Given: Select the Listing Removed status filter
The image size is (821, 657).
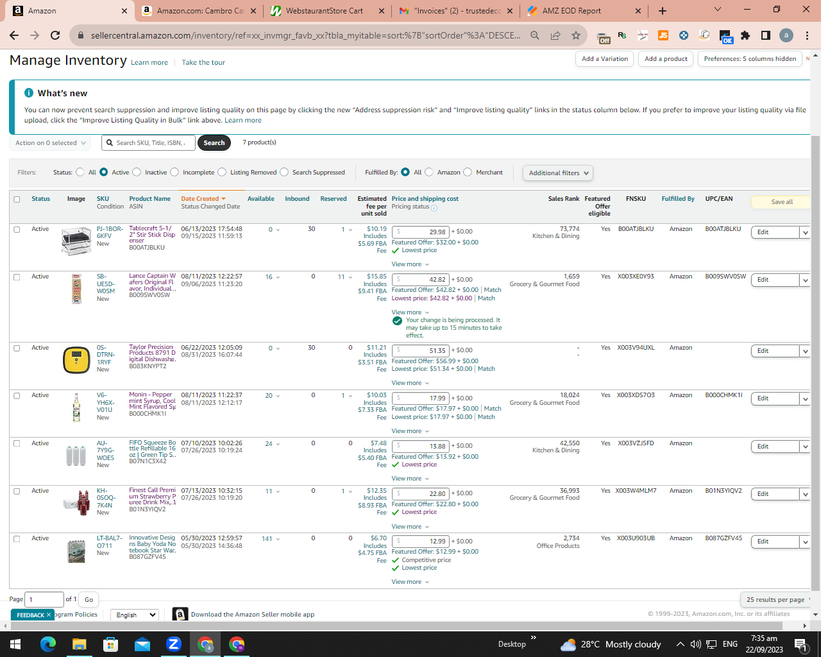Looking at the screenshot, I should 222,172.
